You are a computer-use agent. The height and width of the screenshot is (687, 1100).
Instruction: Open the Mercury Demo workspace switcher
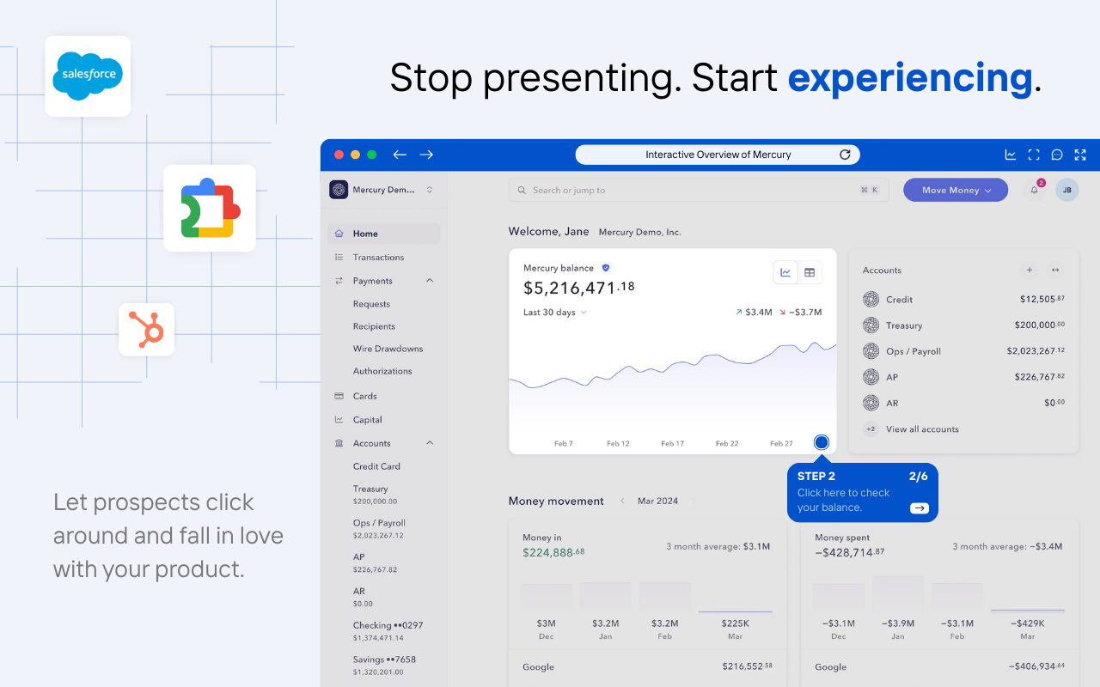click(x=382, y=190)
